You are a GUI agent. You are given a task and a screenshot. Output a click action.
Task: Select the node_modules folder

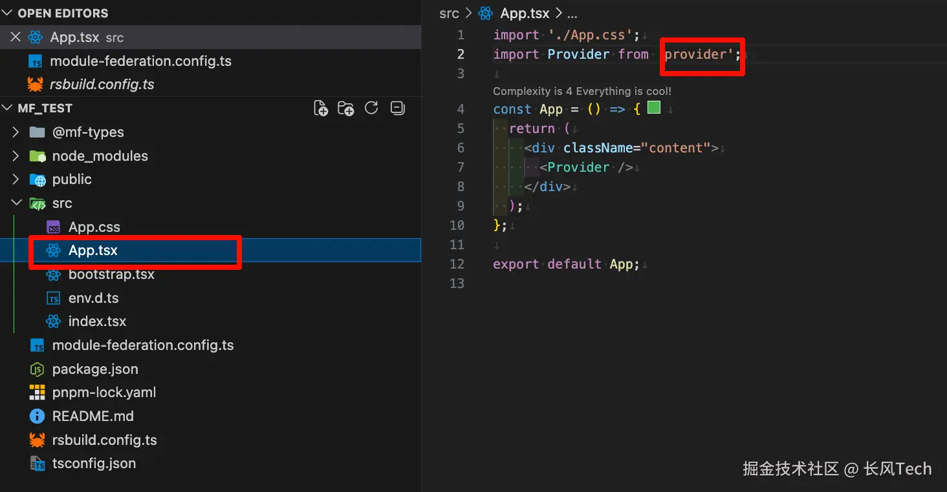(x=210, y=156)
